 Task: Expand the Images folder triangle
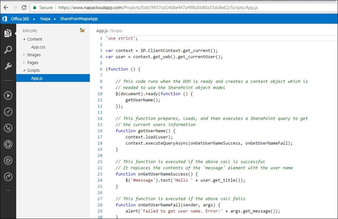click(x=24, y=55)
